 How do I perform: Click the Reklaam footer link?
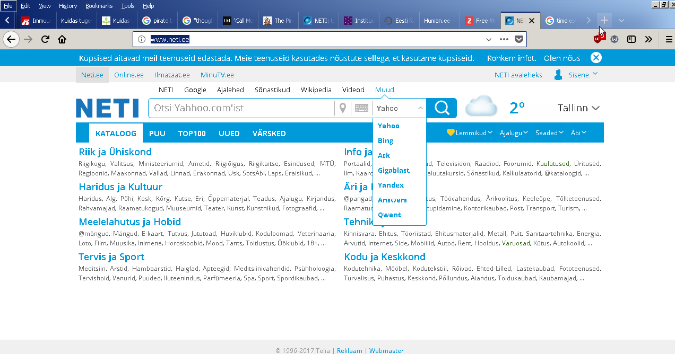tap(350, 350)
